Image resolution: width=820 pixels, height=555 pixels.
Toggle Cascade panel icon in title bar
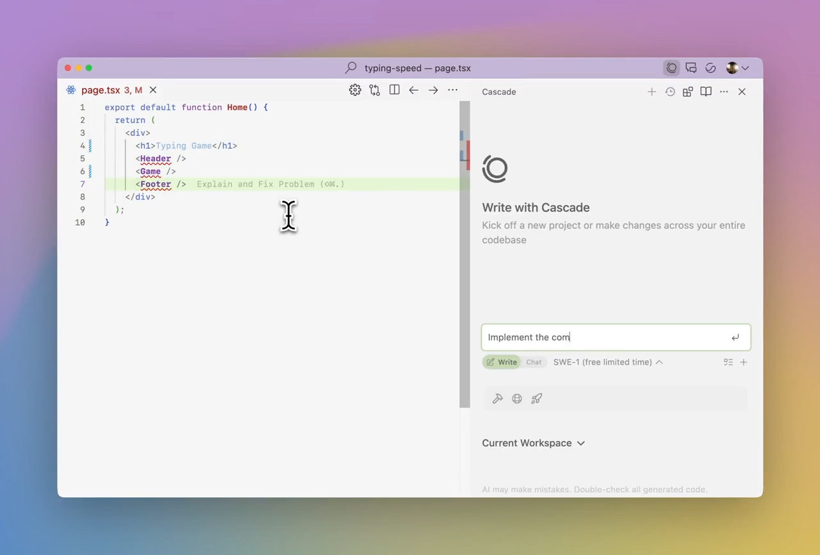671,68
